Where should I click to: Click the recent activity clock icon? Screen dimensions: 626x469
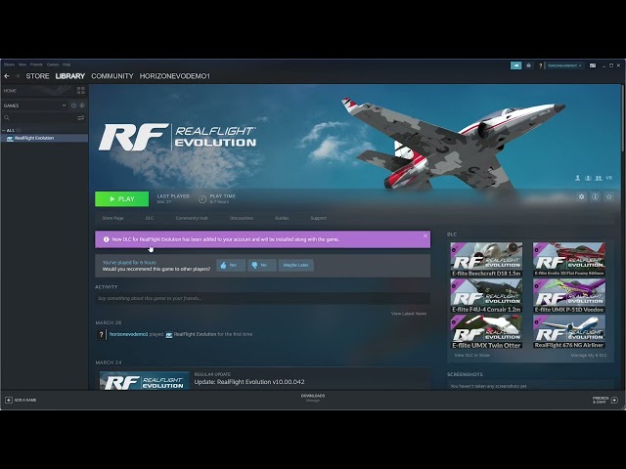[73, 106]
